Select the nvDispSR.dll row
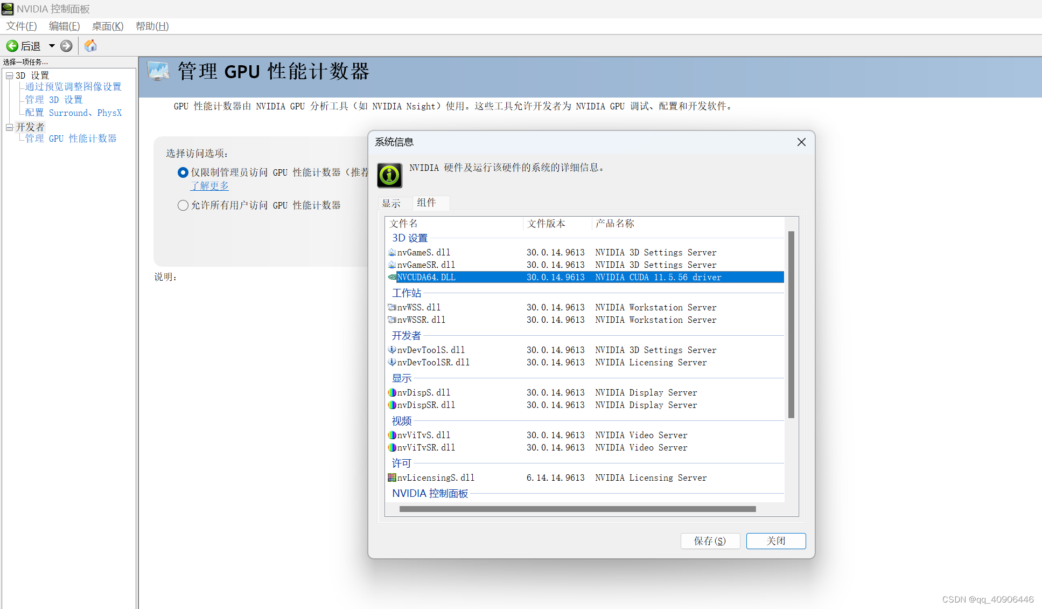Image resolution: width=1042 pixels, height=609 pixels. click(x=585, y=405)
